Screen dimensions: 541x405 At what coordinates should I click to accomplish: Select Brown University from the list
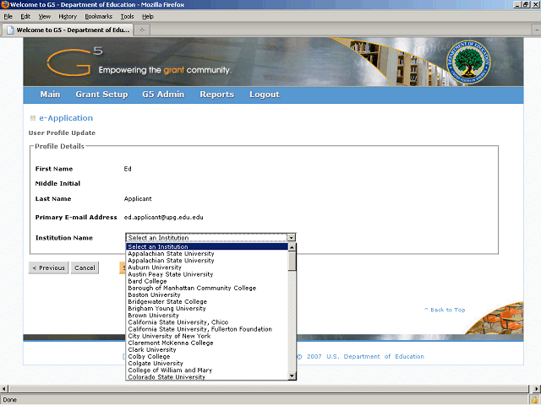point(206,316)
